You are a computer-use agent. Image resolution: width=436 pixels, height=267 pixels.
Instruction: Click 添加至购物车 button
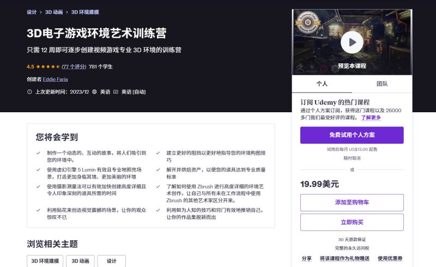tap(352, 203)
